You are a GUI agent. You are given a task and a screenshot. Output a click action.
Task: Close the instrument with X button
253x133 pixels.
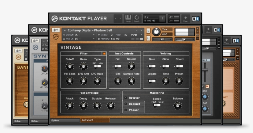coord(198,28)
